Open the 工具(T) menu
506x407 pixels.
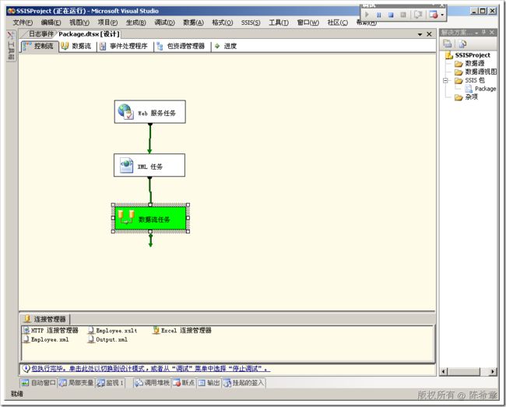click(x=279, y=23)
